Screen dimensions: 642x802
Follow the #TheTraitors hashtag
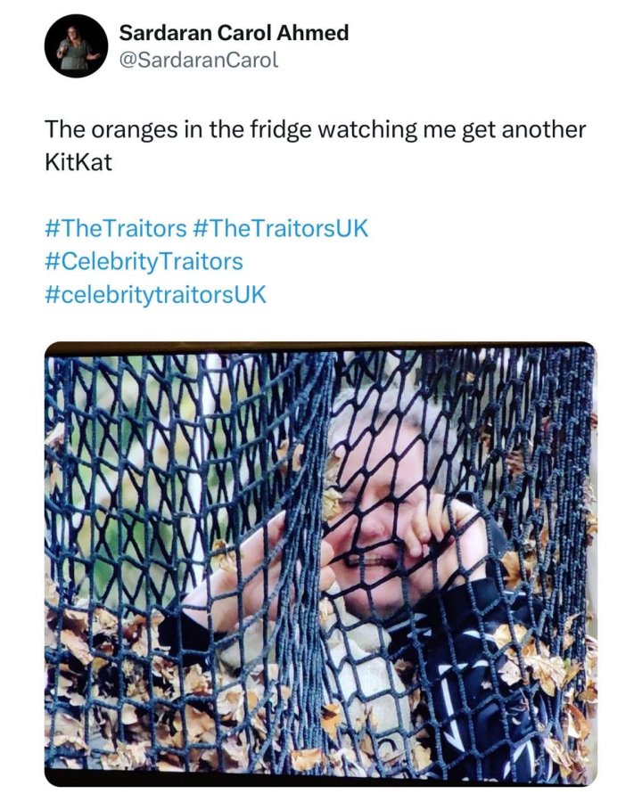tap(116, 228)
